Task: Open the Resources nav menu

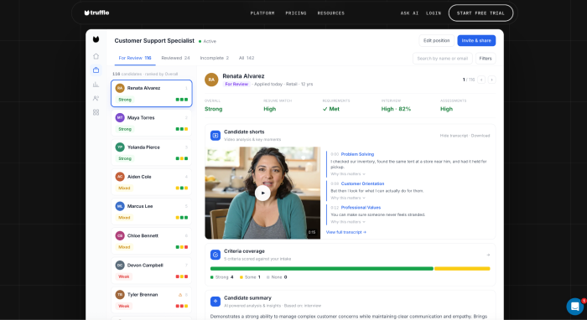Action: pyautogui.click(x=331, y=13)
